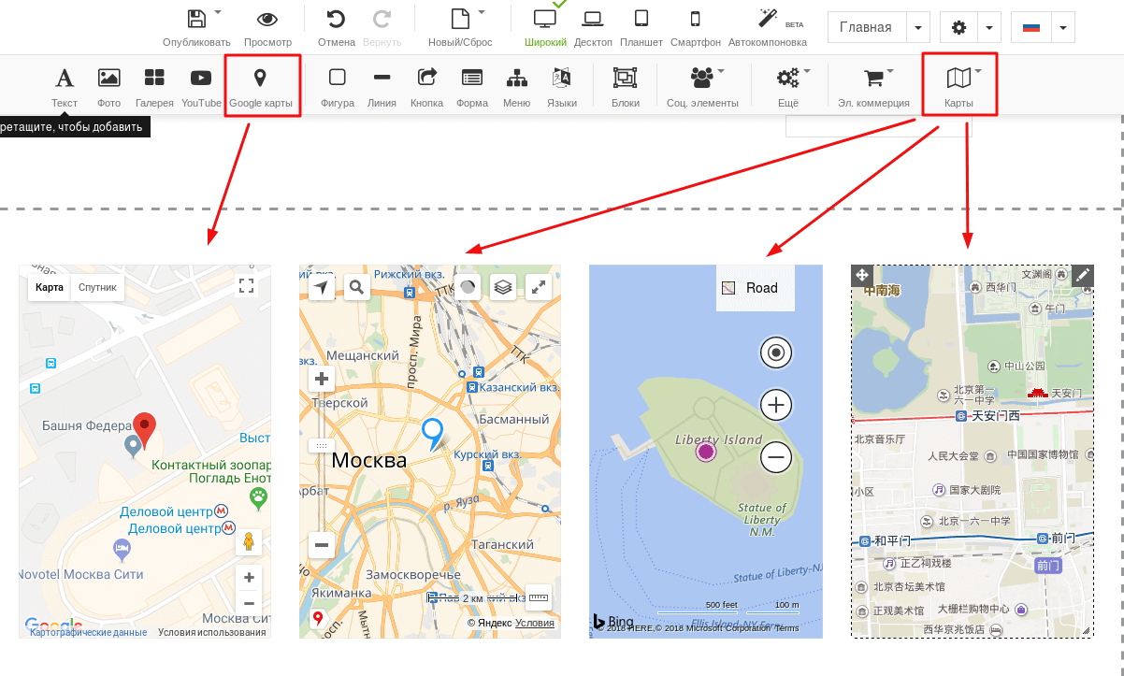Expand the language flag dropdown arrow
Screen dimensions: 1124x676
[1061, 28]
